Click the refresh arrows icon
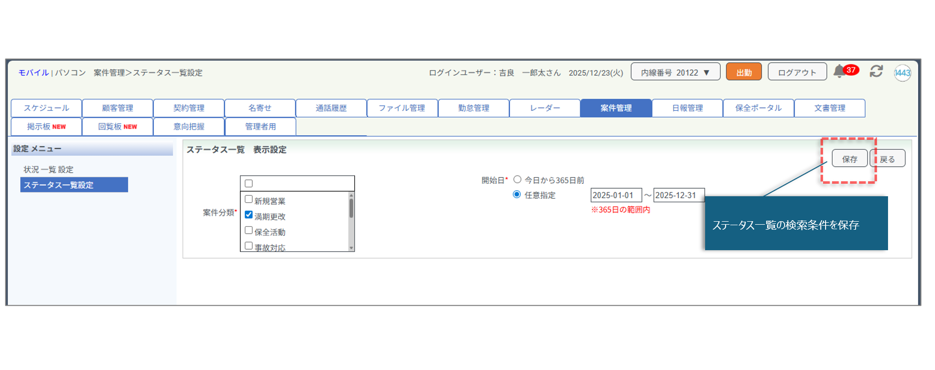 click(876, 71)
